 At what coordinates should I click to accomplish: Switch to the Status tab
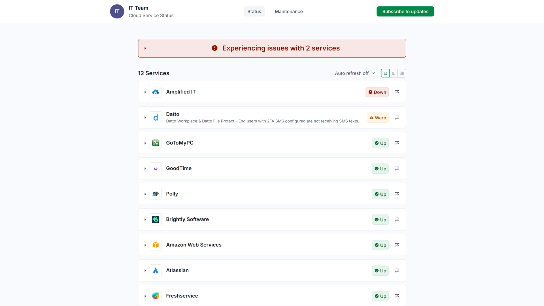coord(254,11)
